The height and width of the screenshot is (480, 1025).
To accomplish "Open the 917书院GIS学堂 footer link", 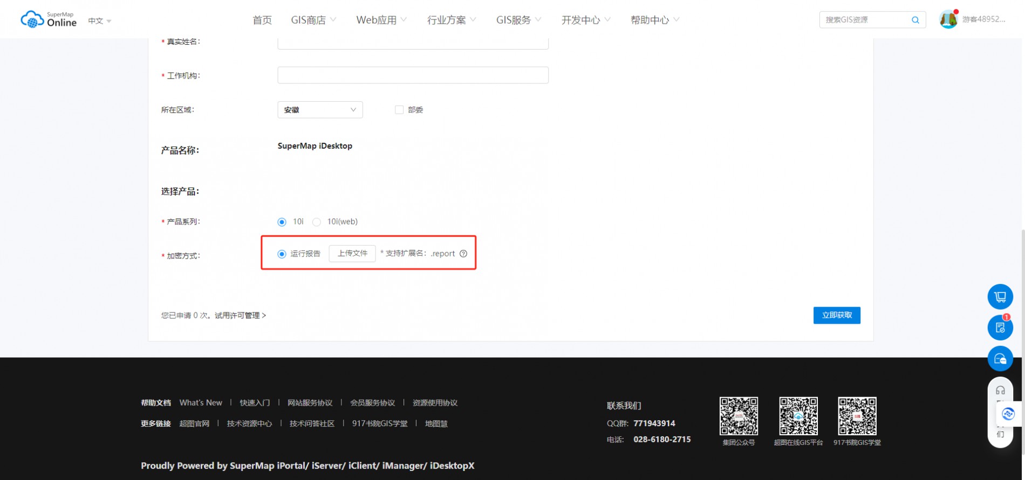I will point(380,424).
